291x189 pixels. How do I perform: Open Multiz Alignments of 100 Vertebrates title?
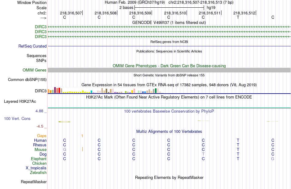pyautogui.click(x=169, y=132)
